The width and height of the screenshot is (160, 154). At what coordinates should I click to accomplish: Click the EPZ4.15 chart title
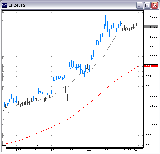pos(17,5)
